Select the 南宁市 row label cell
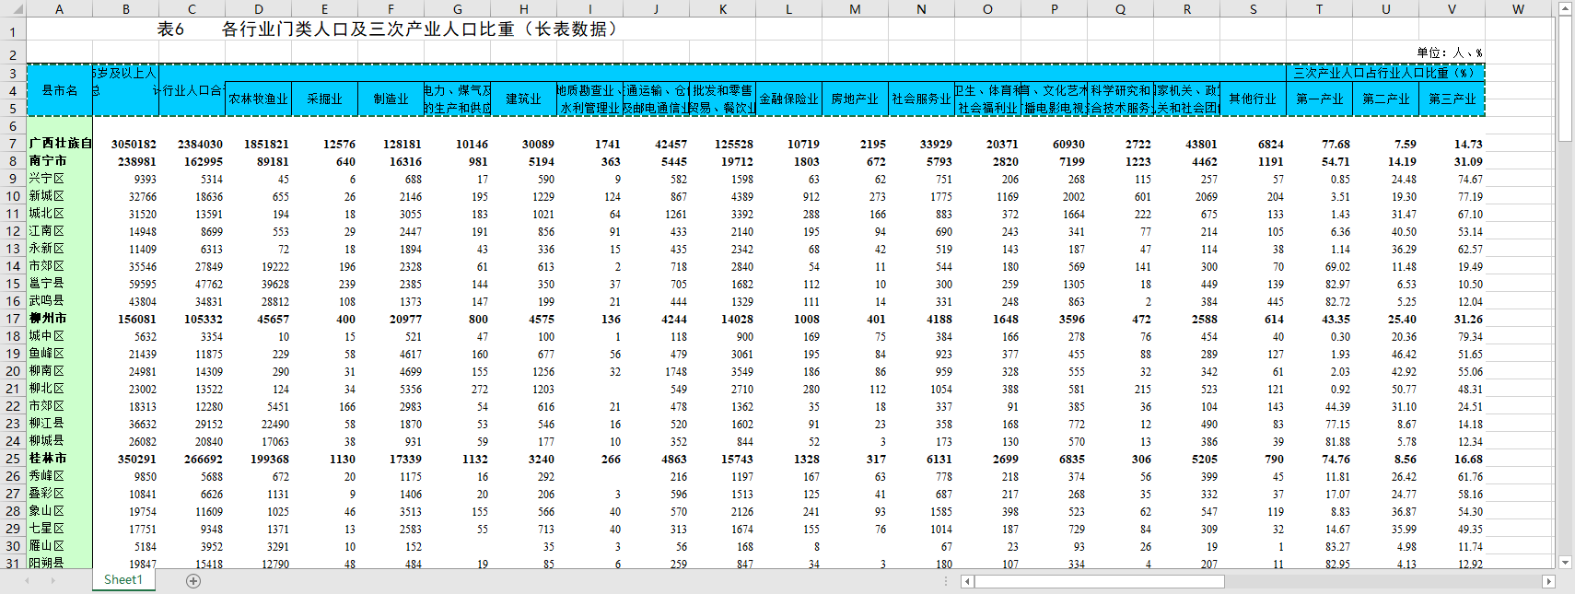 (60, 161)
